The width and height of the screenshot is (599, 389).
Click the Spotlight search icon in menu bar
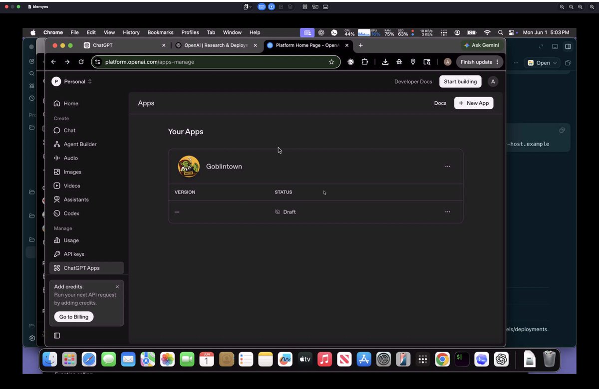pos(501,32)
